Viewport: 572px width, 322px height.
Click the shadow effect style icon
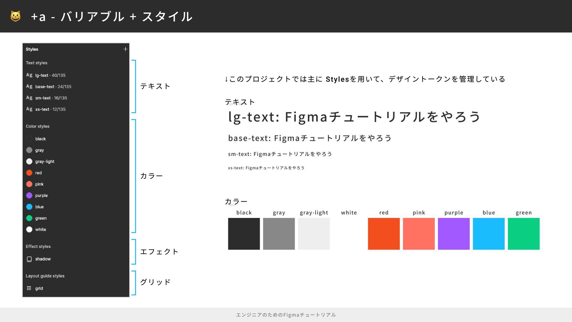click(29, 259)
